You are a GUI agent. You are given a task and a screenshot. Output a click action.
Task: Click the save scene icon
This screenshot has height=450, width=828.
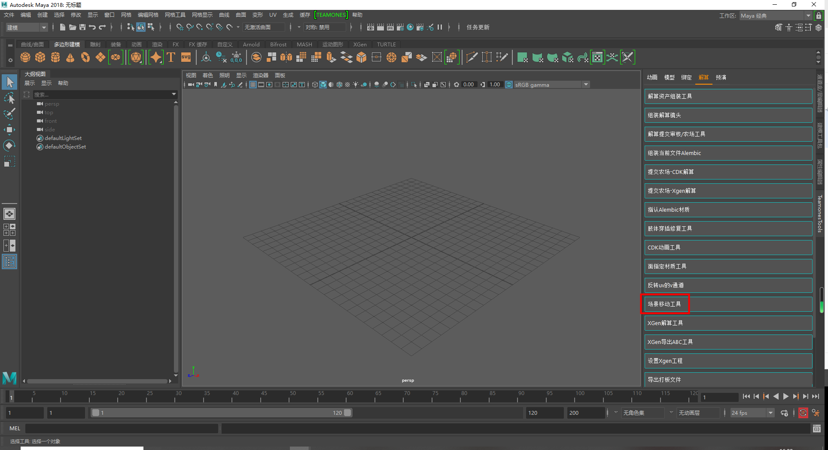coord(82,27)
